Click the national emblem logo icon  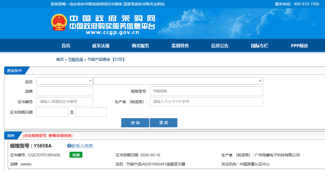59,22
